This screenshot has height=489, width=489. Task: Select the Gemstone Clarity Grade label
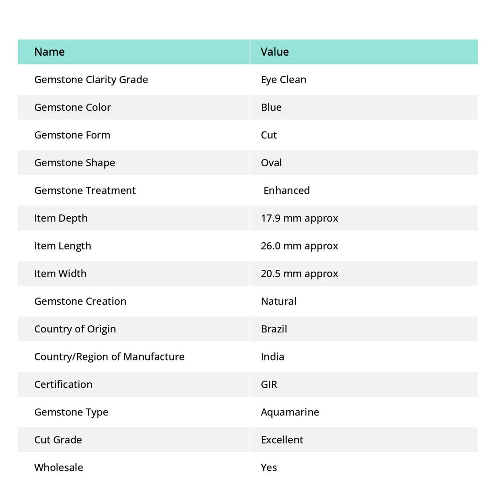[91, 80]
